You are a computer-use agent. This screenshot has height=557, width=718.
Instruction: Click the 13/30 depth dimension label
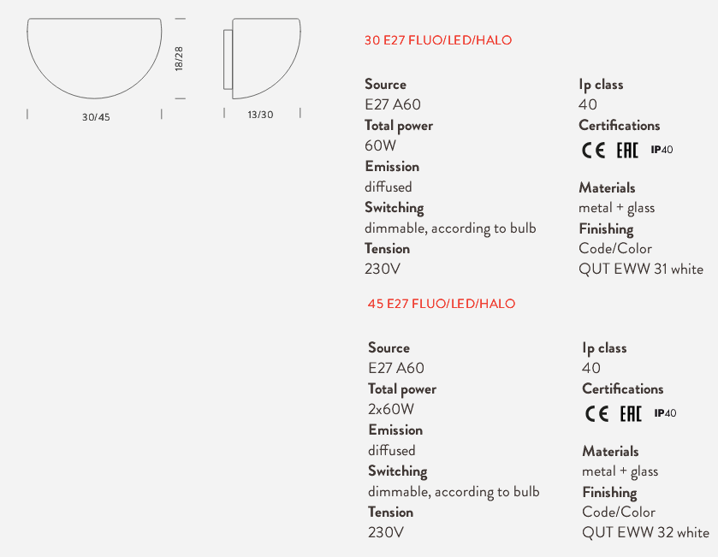tap(260, 115)
